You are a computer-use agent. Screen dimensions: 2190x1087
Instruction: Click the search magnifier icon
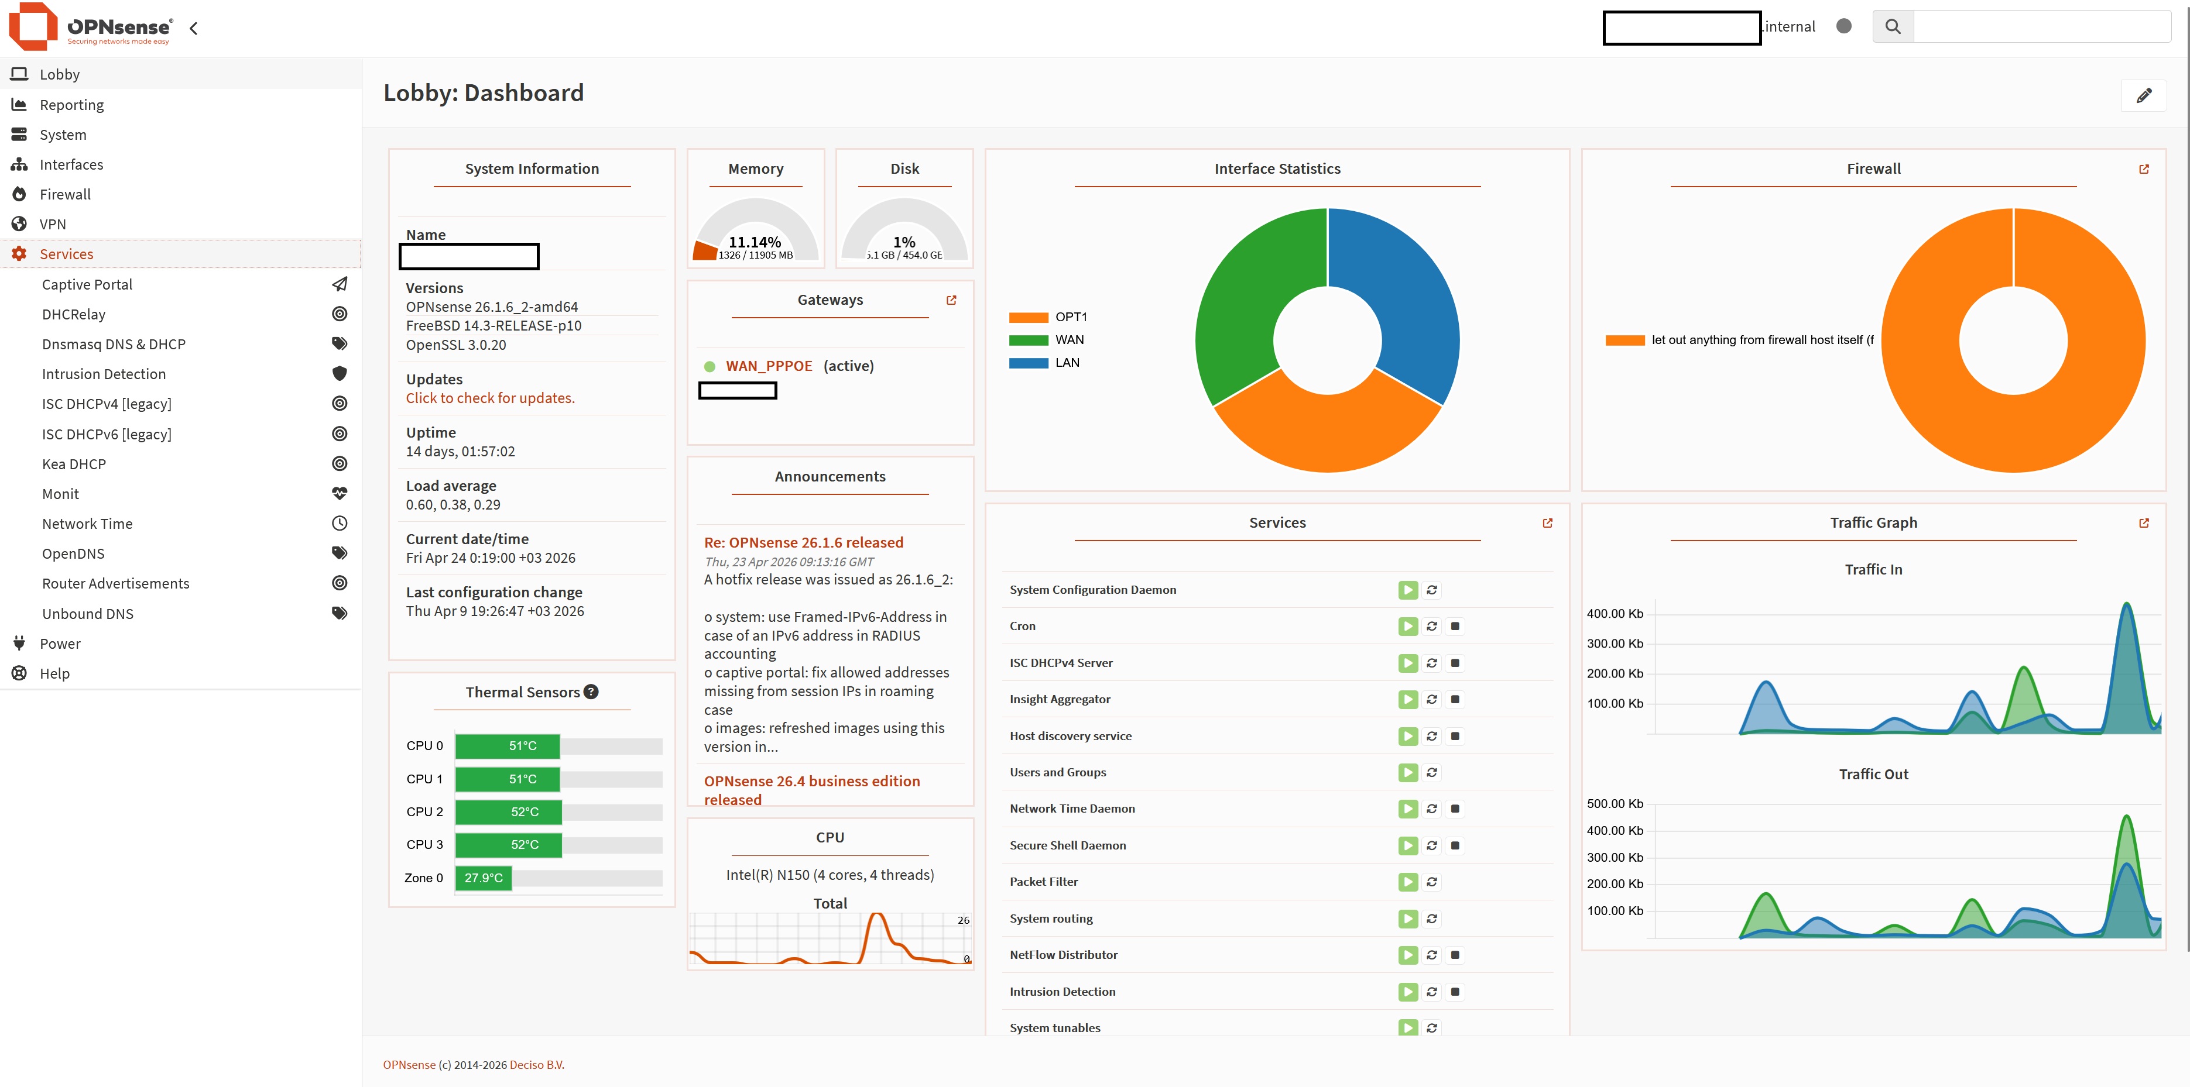[1893, 26]
